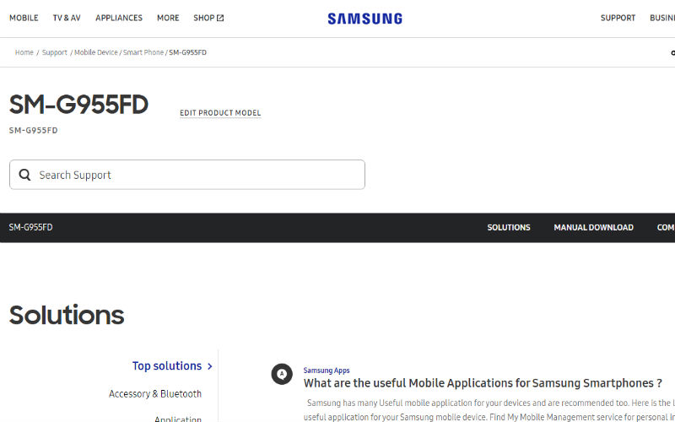675x422 pixels.
Task: Select Top solutions category
Action: tap(167, 366)
